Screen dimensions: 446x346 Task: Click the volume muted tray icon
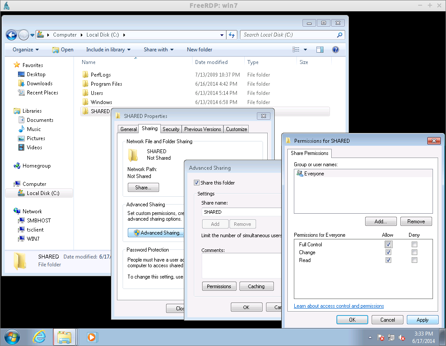[x=402, y=338]
